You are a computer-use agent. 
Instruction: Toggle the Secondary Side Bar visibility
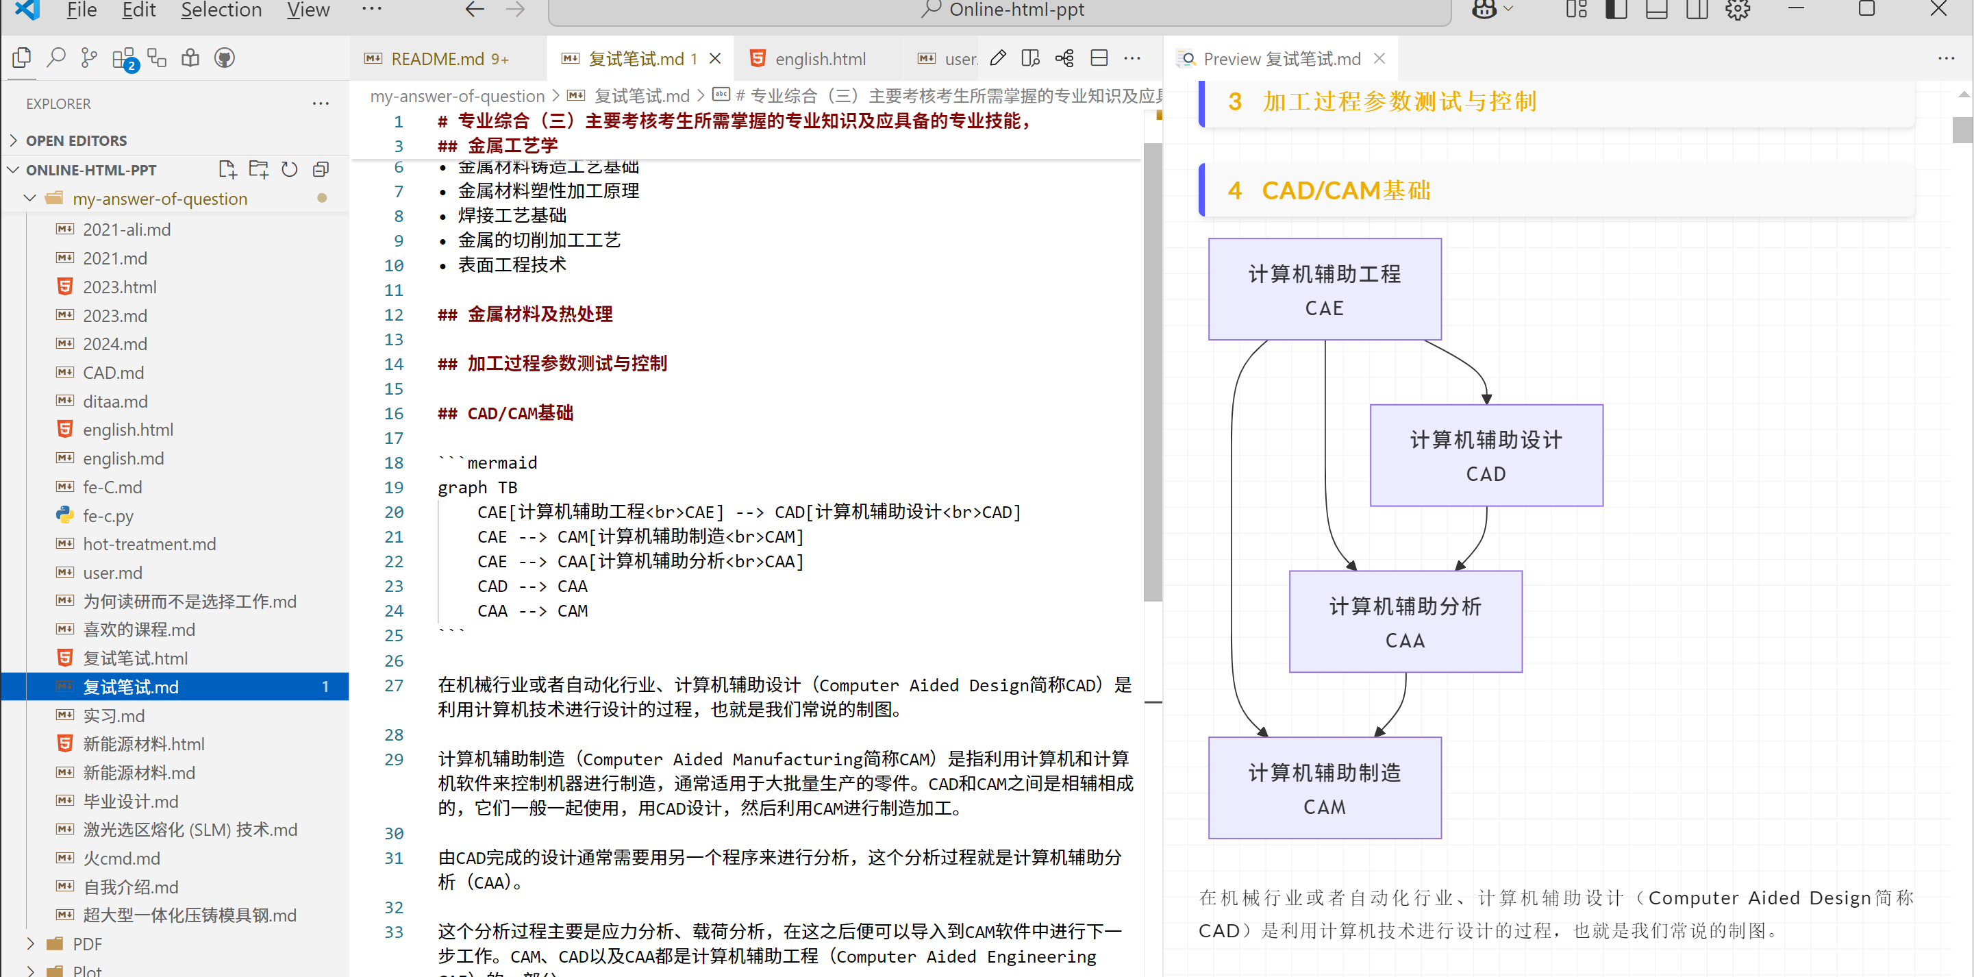pos(1697,10)
